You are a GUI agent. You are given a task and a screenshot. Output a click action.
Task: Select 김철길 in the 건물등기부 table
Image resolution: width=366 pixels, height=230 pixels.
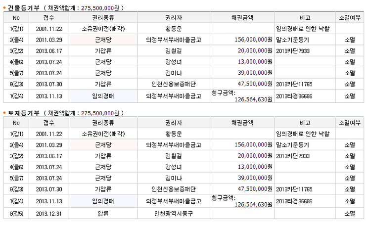pyautogui.click(x=174, y=50)
